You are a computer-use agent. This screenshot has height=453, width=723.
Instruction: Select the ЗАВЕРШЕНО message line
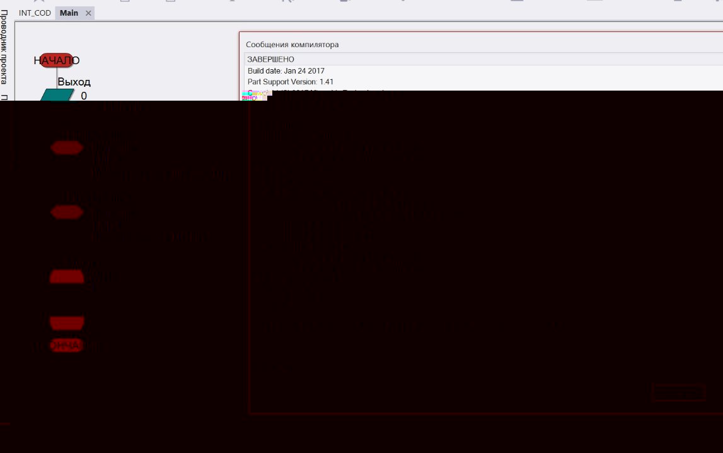483,59
